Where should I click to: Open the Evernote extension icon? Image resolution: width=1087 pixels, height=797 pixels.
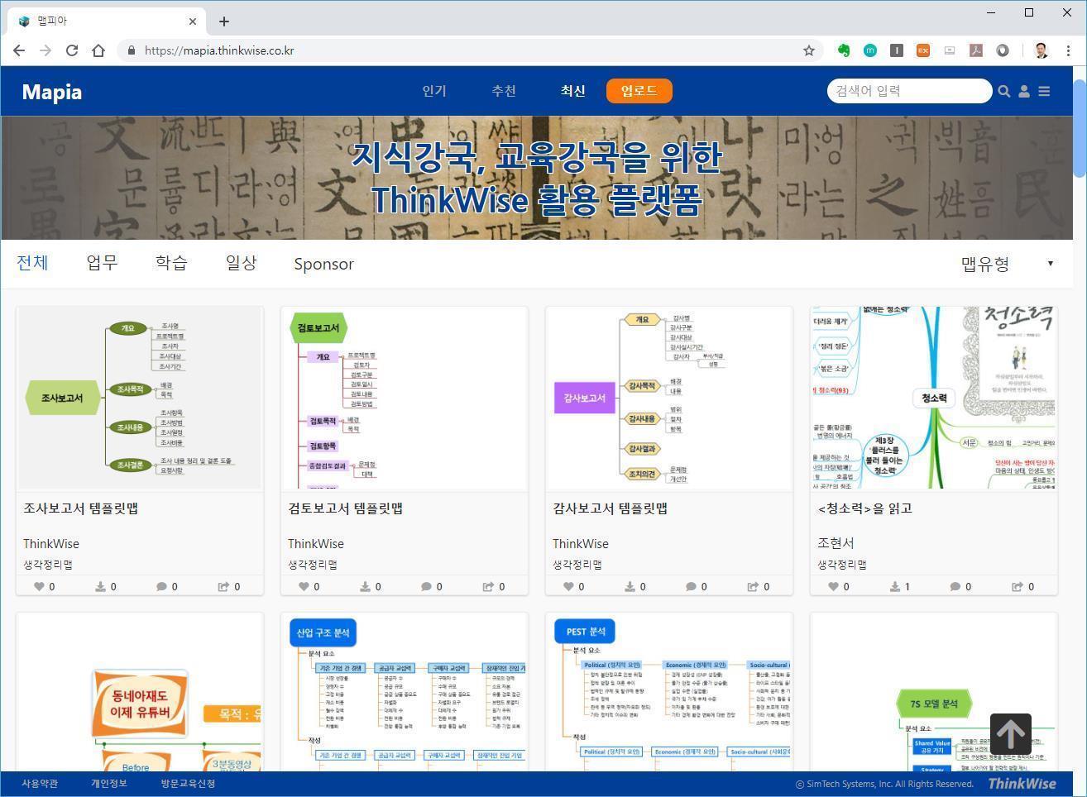pos(844,50)
